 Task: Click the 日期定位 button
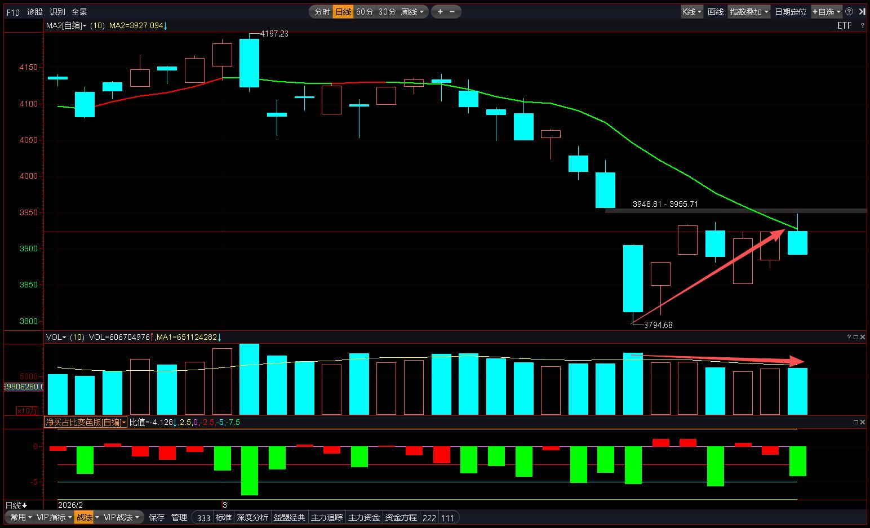tap(790, 12)
